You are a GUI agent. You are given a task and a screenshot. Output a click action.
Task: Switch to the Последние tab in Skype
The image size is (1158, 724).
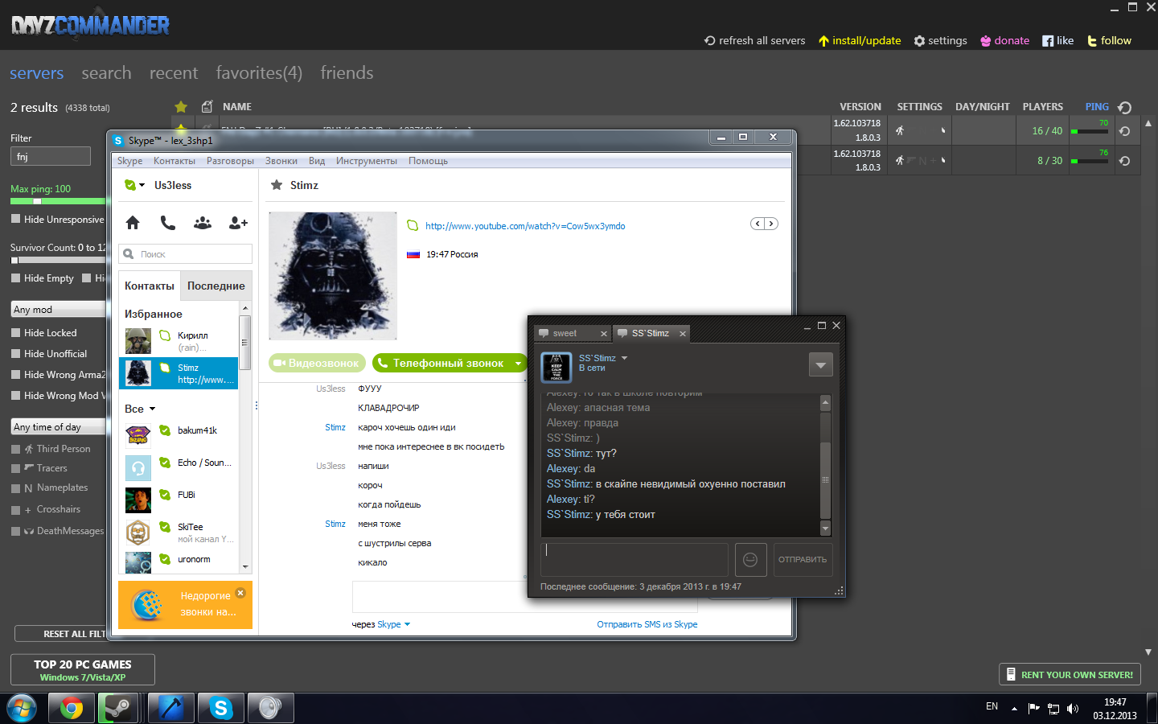coord(216,286)
